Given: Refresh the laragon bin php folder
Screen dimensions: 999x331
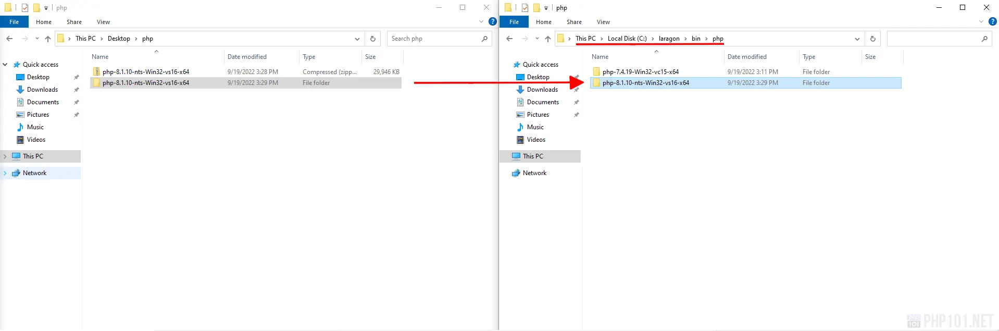Looking at the screenshot, I should pos(873,39).
